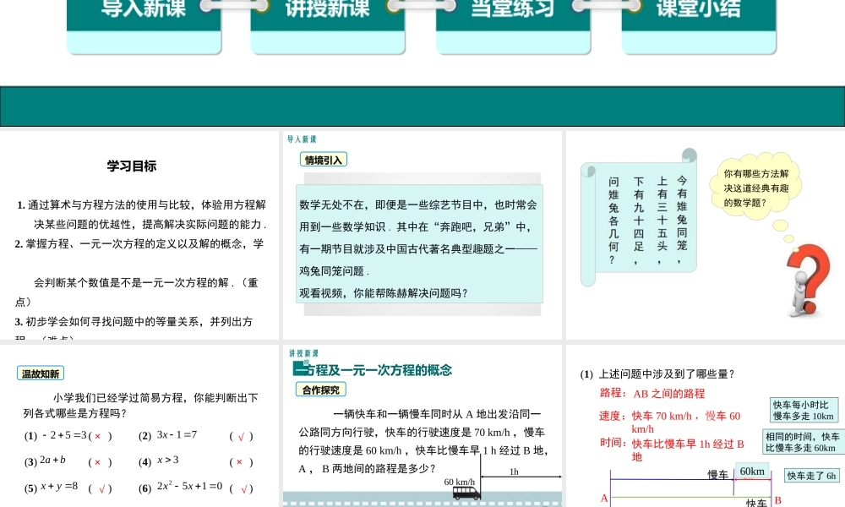Click the scroll with 今有雉兔同笼 poem
845x507 pixels.
coord(639,218)
